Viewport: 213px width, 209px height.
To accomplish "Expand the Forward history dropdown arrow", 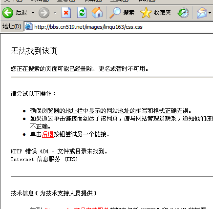I will [55, 13].
